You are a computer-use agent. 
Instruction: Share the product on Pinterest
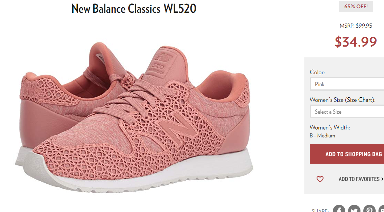pos(369,209)
